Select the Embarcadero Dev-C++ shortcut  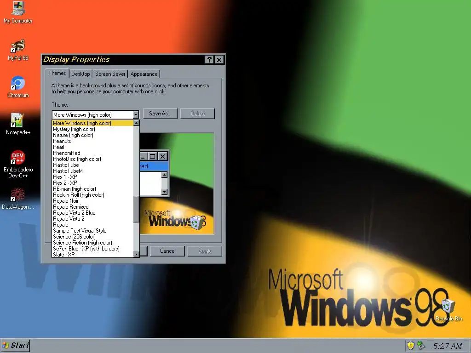18,164
